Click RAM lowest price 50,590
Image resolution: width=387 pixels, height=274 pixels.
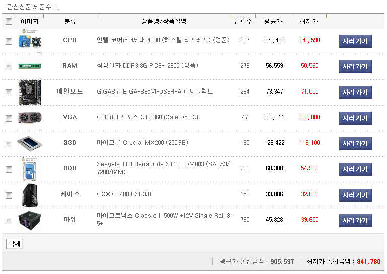[309, 65]
